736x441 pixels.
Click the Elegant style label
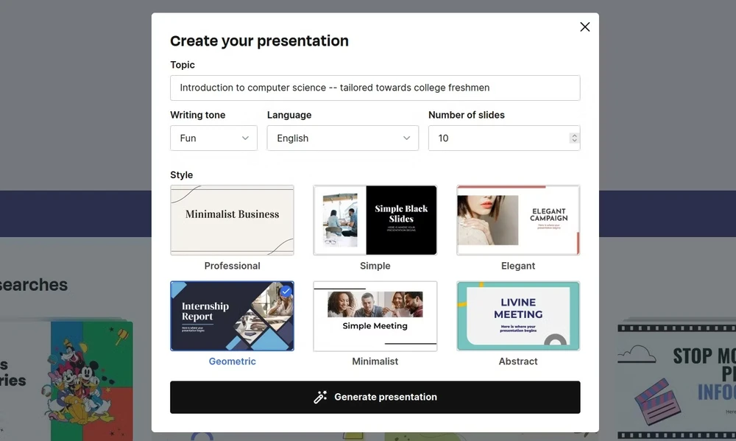point(518,266)
